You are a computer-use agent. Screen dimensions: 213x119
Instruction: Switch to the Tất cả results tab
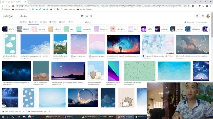point(23,22)
